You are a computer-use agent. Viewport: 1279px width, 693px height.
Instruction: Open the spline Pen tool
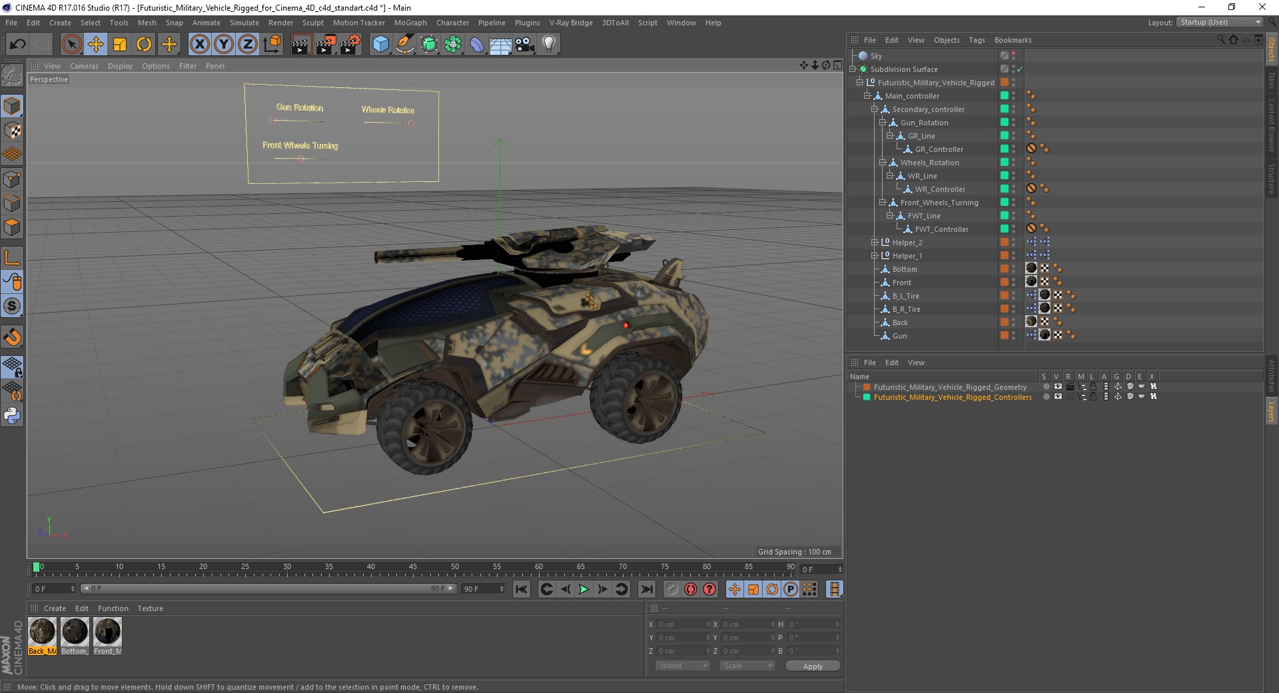coord(404,45)
